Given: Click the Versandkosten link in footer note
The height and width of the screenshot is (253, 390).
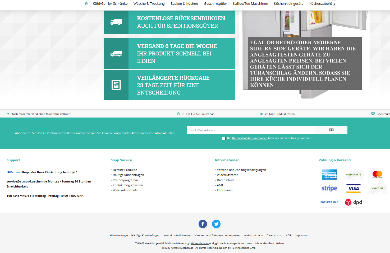Looking at the screenshot, I should click(200, 243).
